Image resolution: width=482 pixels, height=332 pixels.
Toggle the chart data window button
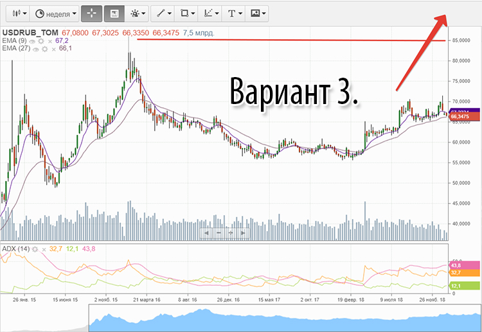[x=114, y=13]
